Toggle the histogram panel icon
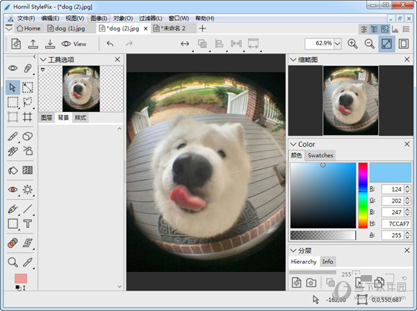The width and height of the screenshot is (417, 311). pyautogui.click(x=395, y=29)
